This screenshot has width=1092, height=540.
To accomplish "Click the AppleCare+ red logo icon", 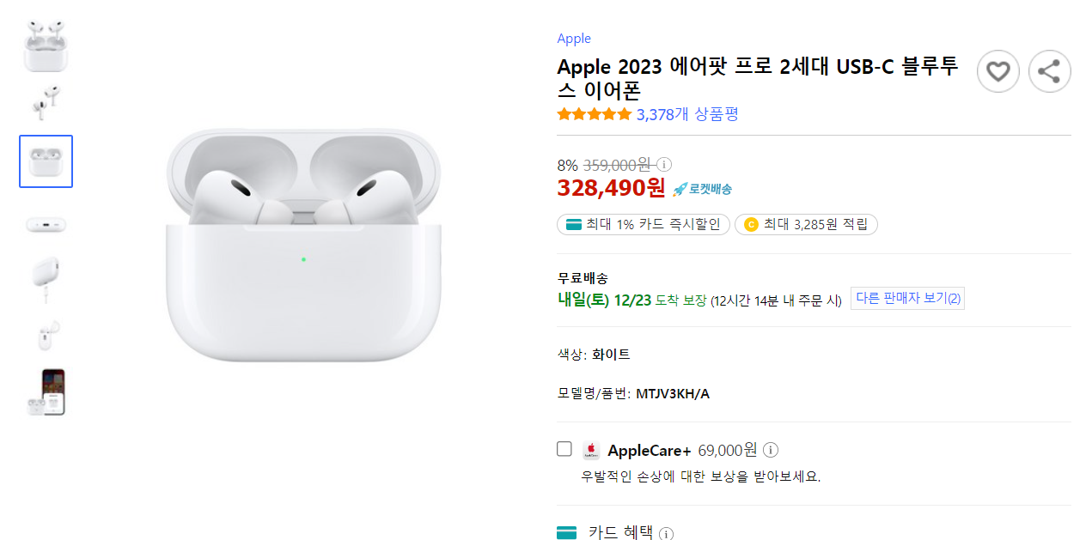I will 591,451.
